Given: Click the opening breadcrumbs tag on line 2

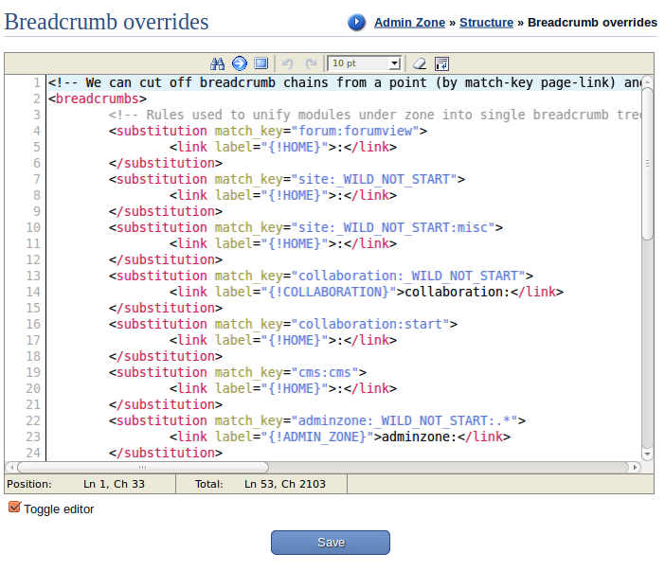Looking at the screenshot, I should click(x=97, y=98).
